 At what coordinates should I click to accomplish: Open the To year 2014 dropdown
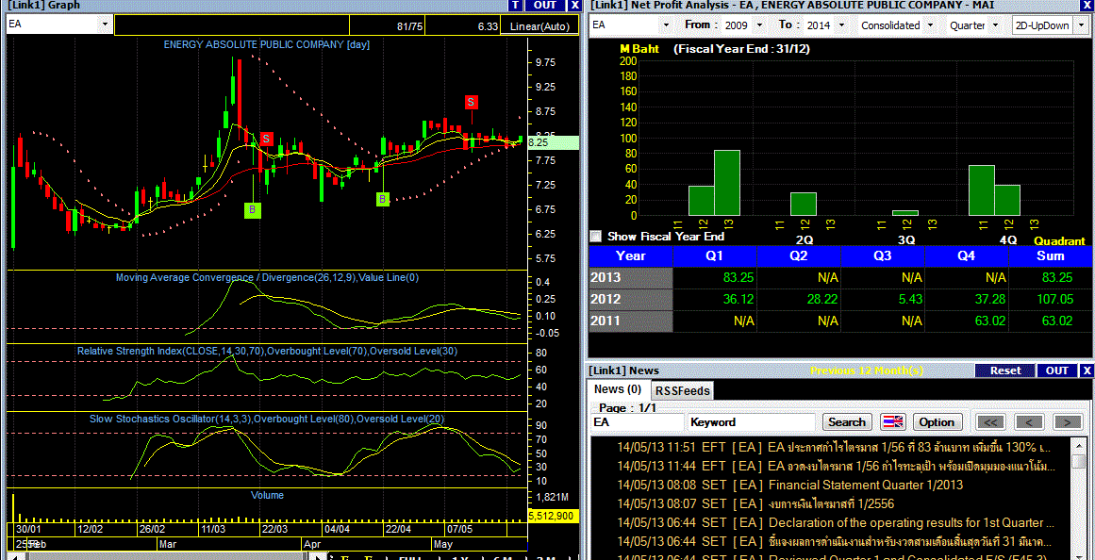(x=840, y=25)
